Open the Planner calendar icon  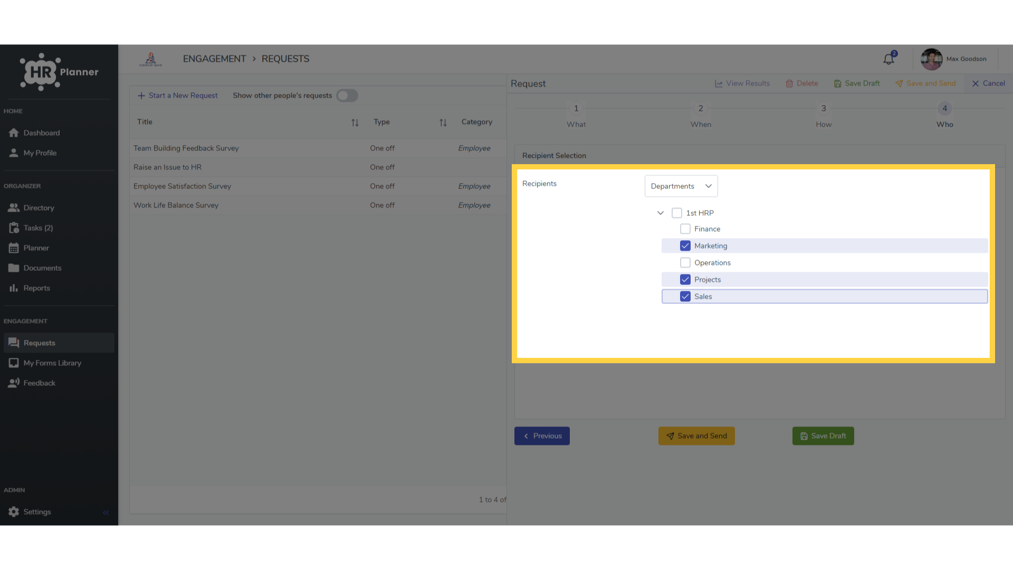click(x=14, y=248)
